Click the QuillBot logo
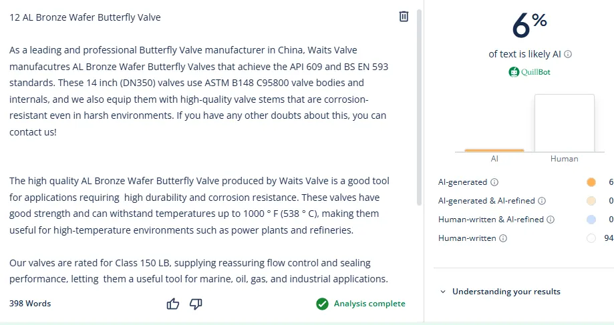This screenshot has height=325, width=614. pos(530,72)
